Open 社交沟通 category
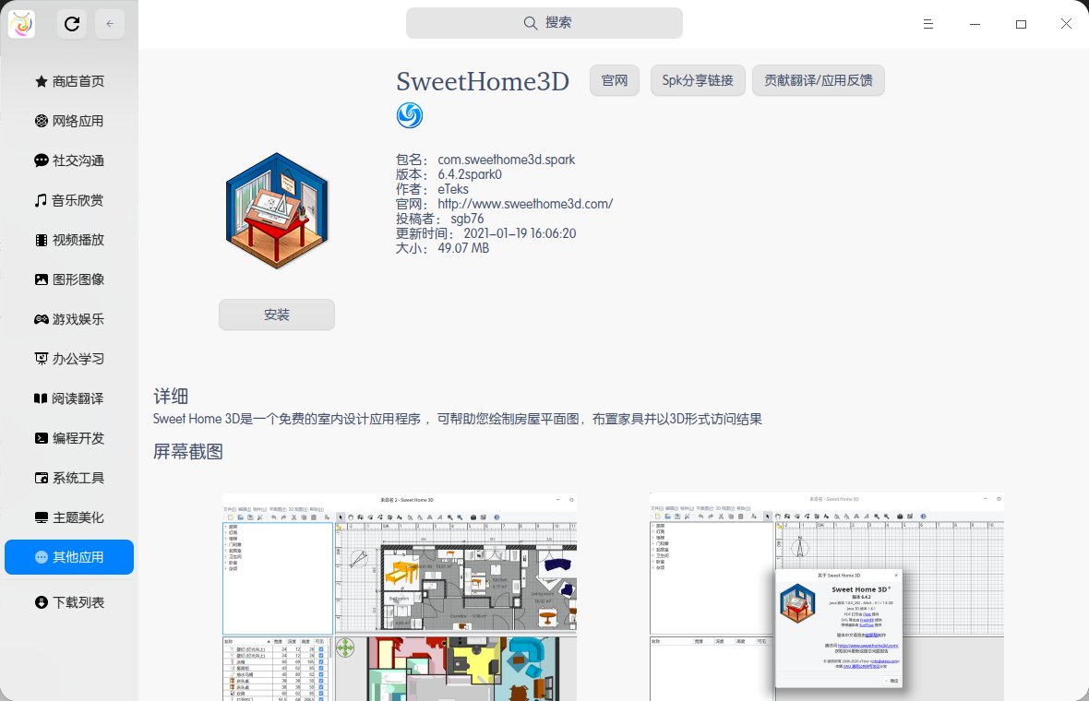 coord(69,161)
